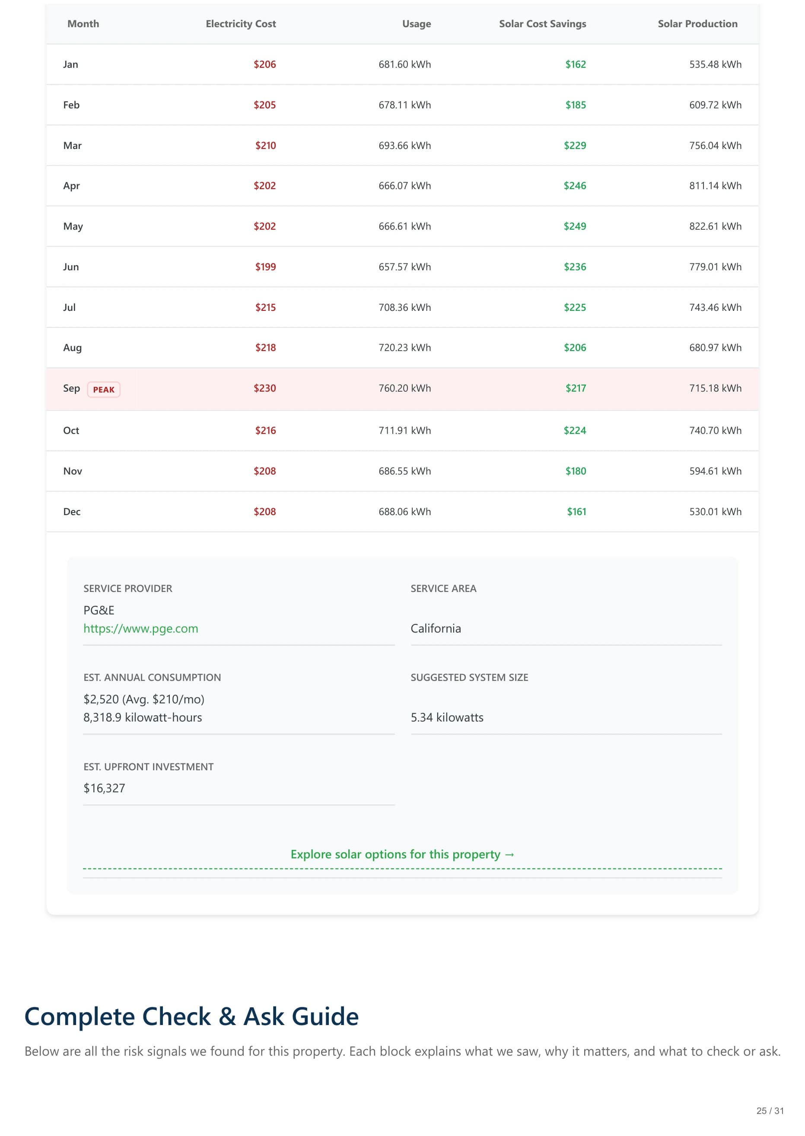Click the PG&E service provider name
Screen dimensions: 805x1136
point(99,610)
